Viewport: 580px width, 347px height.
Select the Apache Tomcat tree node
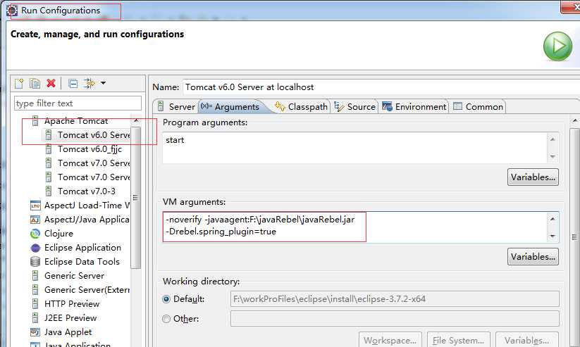76,121
